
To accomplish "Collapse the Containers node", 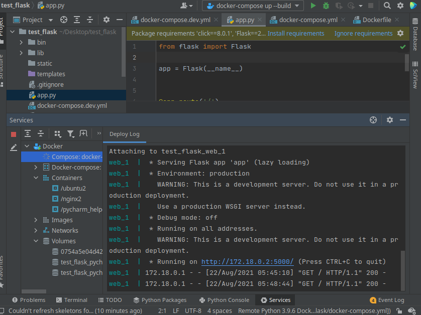I will click(36, 178).
